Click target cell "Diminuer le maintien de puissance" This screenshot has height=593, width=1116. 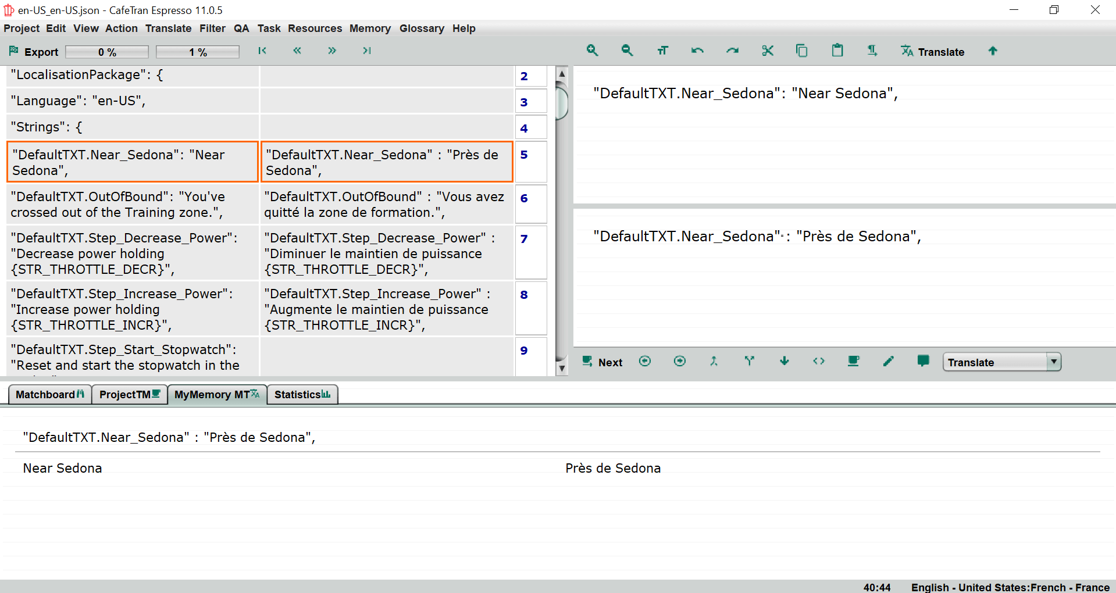(387, 253)
